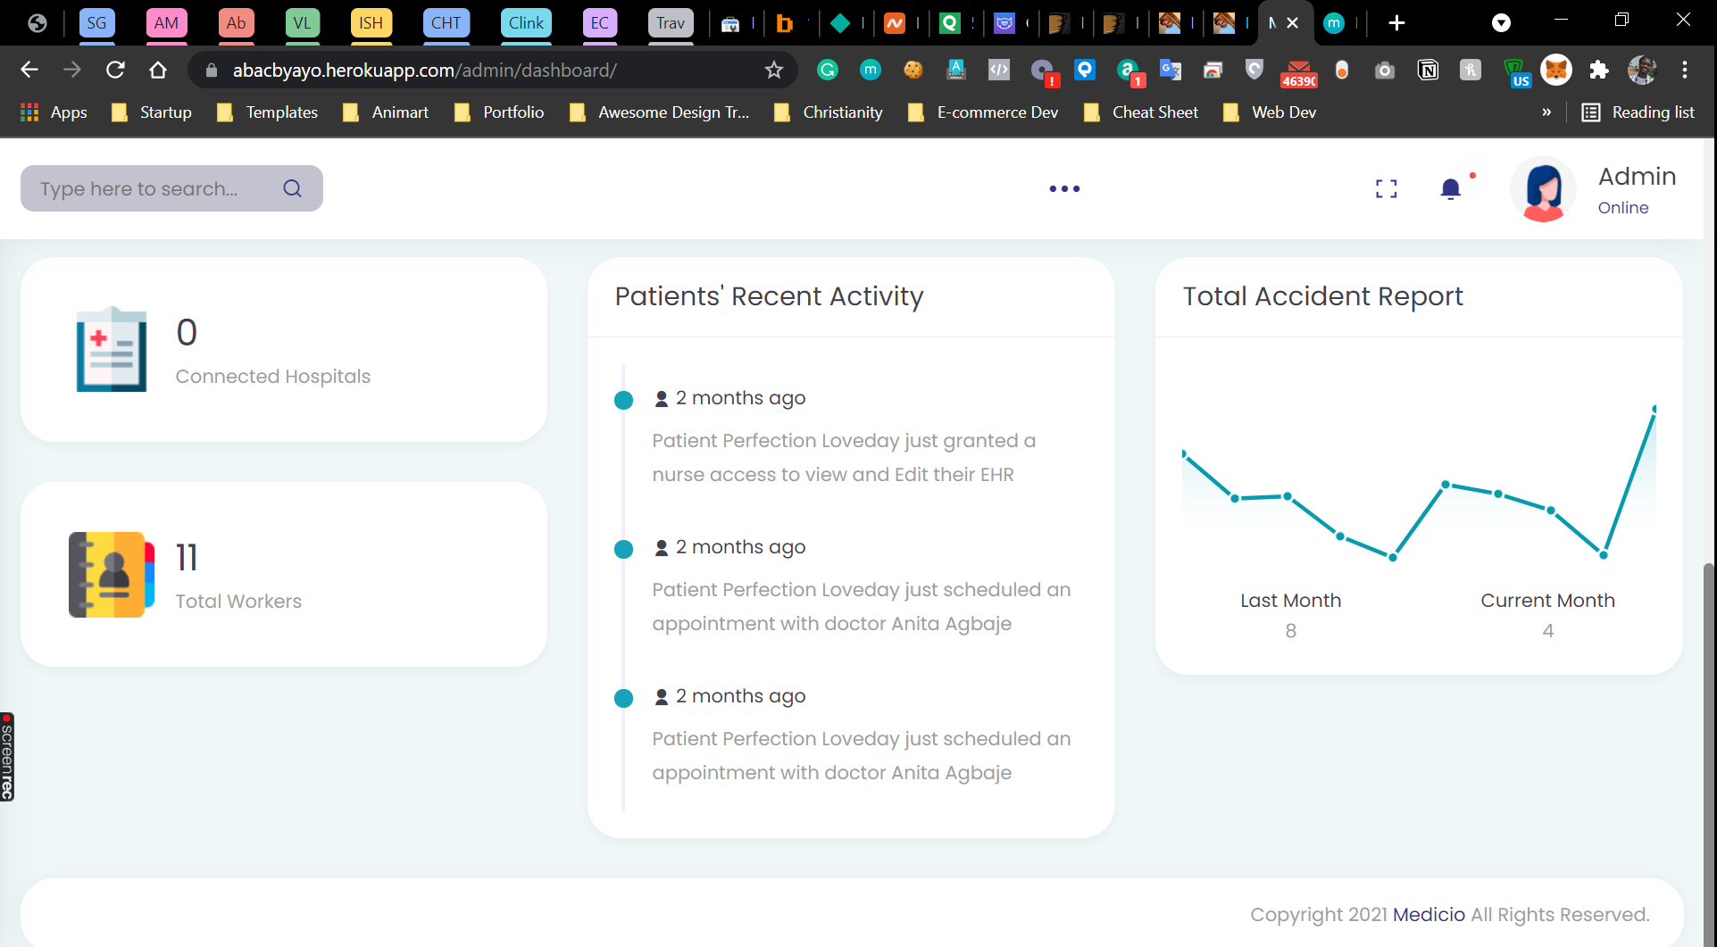Open Chrome's three-dot menu
This screenshot has width=1717, height=947.
[x=1685, y=70]
